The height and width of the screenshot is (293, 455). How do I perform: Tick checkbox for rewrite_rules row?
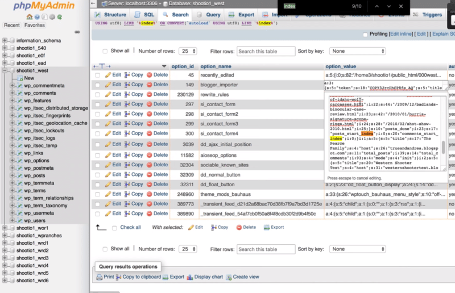[97, 95]
